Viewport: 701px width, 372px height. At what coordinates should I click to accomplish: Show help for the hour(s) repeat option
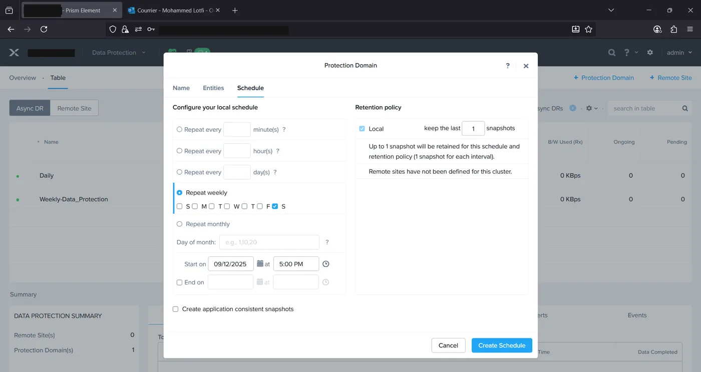coord(278,151)
